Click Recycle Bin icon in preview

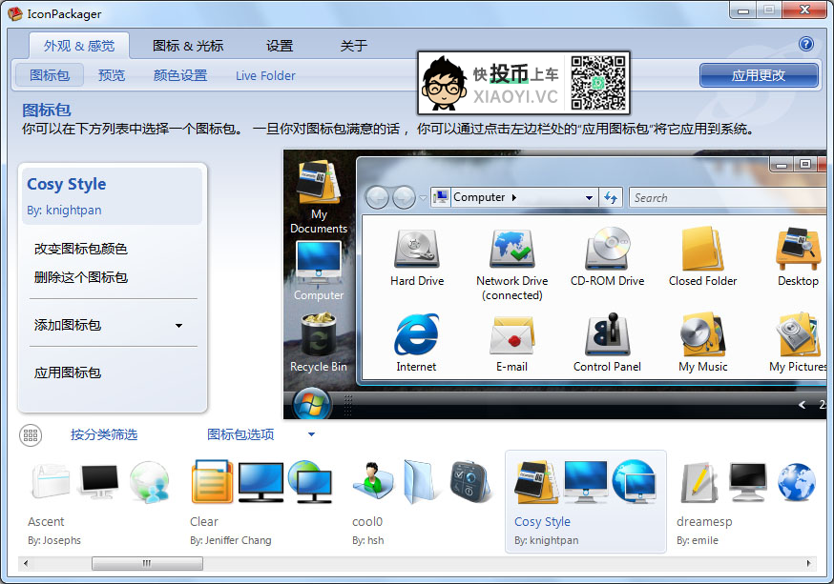click(x=319, y=334)
